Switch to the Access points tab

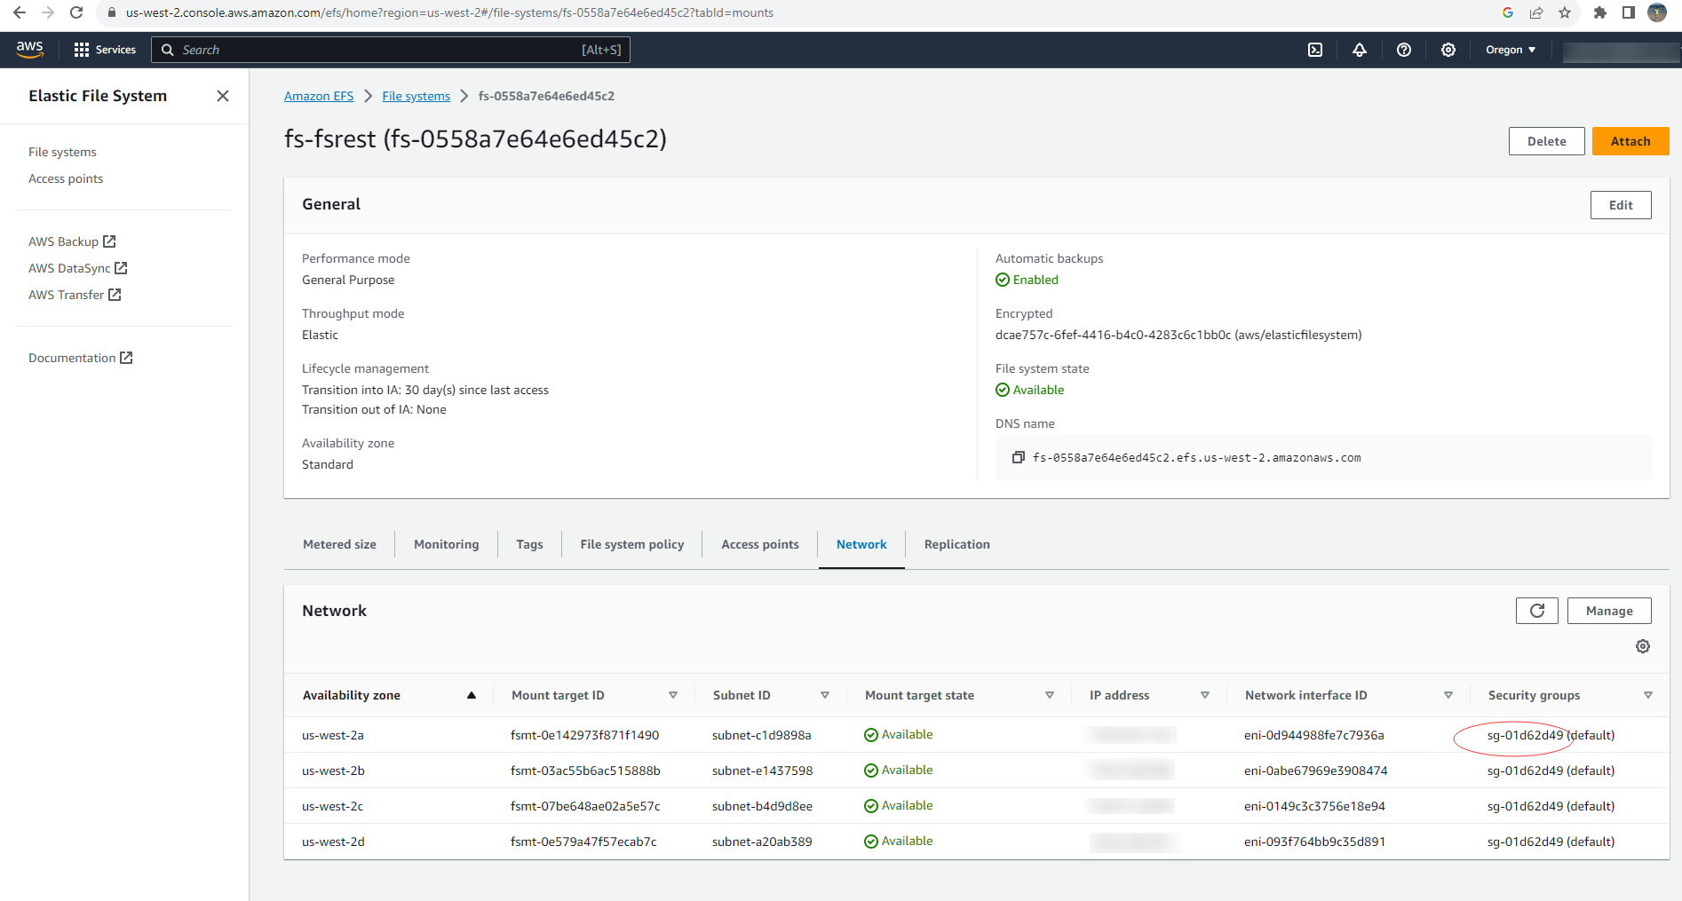(759, 544)
